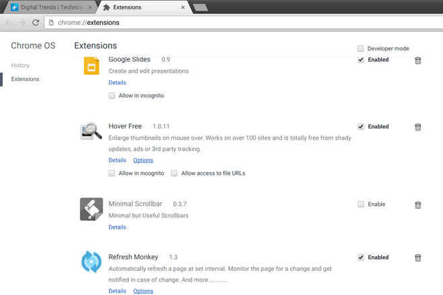
Task: Allow Hover Free in incognito
Action: coord(112,173)
